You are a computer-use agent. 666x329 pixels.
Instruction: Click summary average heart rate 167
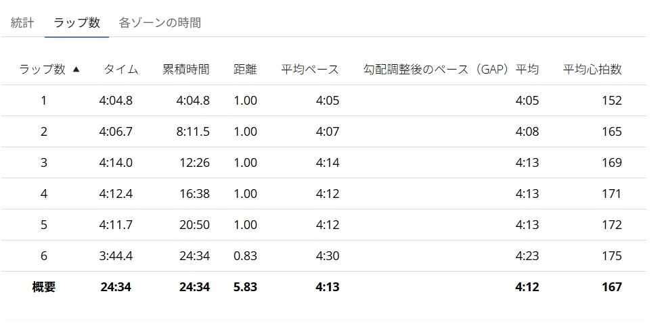pos(611,287)
